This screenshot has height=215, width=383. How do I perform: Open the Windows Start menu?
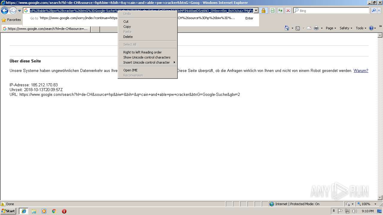tap(8, 211)
